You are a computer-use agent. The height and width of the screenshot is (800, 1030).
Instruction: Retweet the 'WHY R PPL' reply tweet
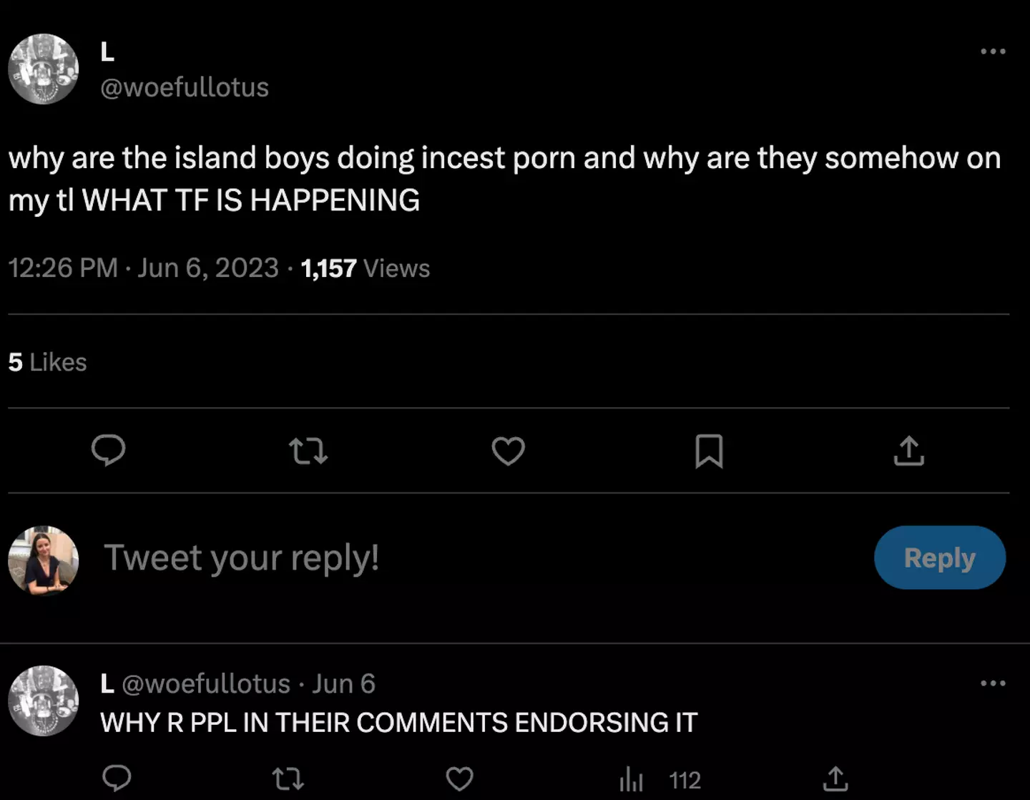click(x=289, y=780)
